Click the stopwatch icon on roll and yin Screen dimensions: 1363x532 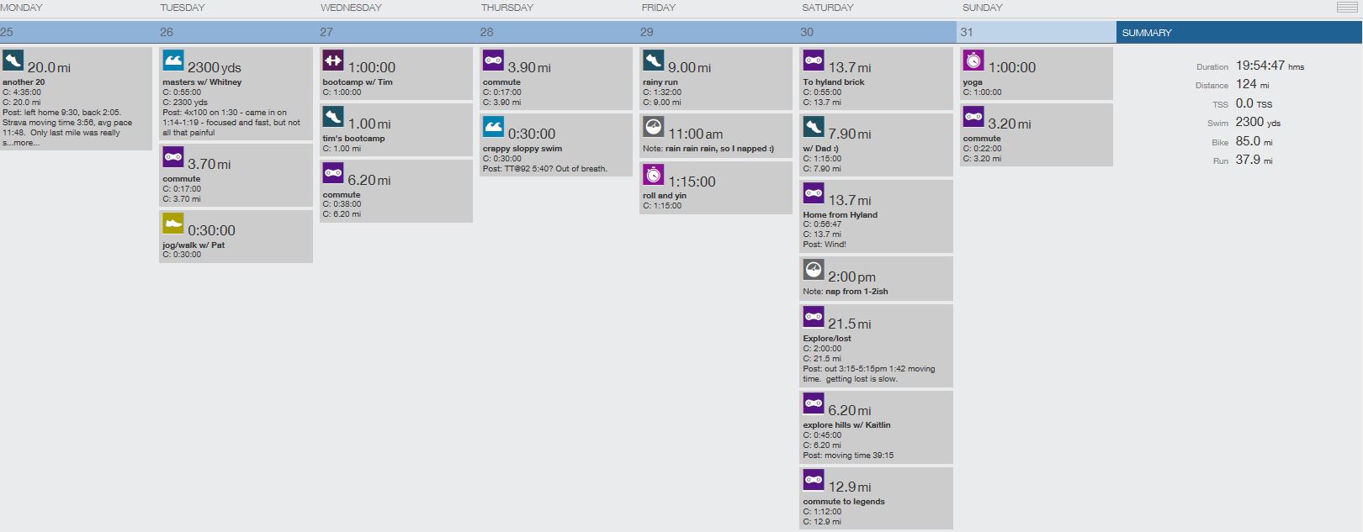654,175
